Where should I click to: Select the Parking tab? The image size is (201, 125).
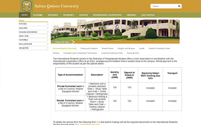coord(56,53)
